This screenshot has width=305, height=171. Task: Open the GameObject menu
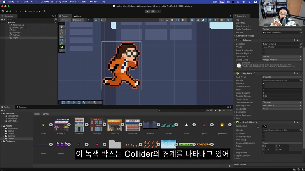[x=46, y=2]
